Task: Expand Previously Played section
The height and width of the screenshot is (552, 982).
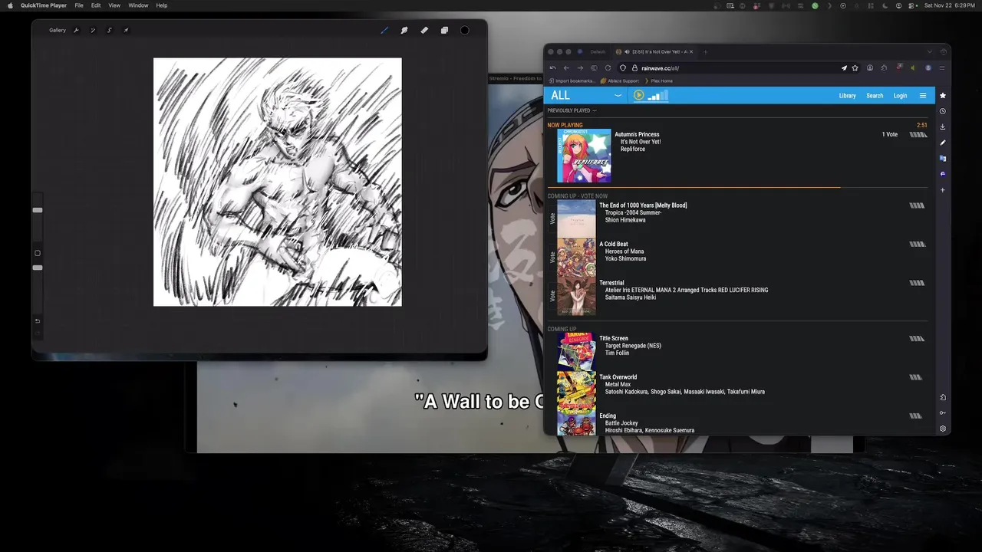Action: tap(572, 110)
